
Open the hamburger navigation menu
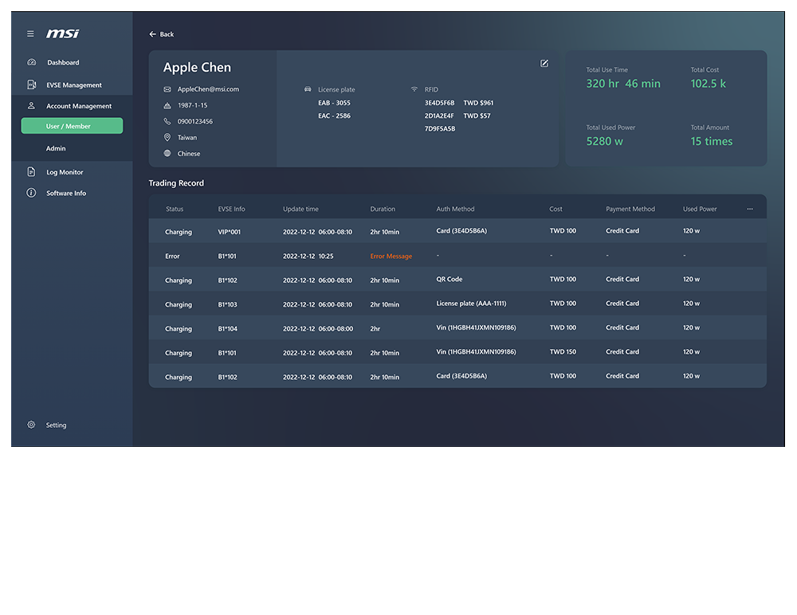pos(29,33)
